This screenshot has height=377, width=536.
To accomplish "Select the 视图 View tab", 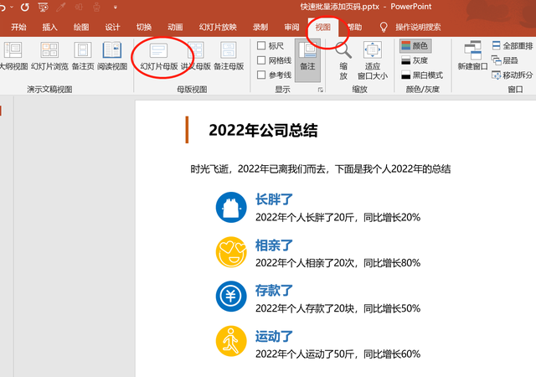I will coord(322,27).
